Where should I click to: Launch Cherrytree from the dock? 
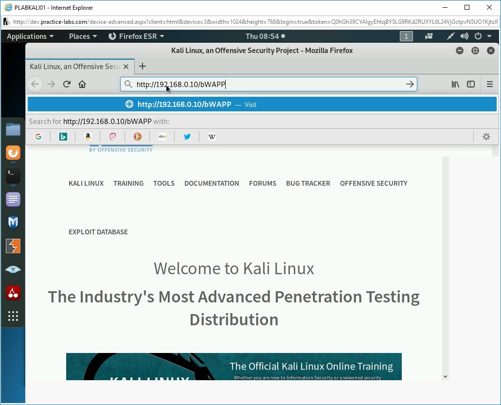(x=13, y=293)
